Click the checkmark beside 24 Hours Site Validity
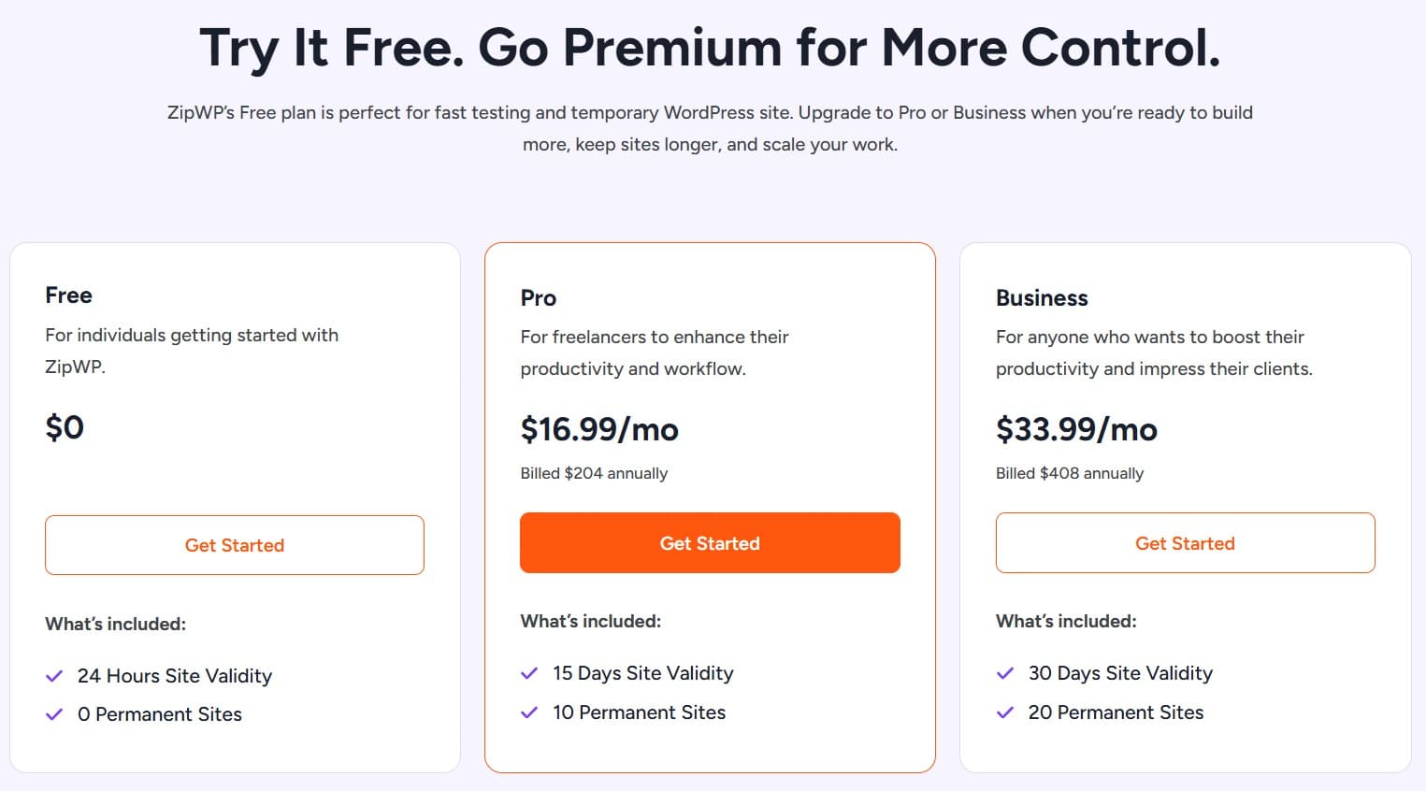 click(x=54, y=675)
